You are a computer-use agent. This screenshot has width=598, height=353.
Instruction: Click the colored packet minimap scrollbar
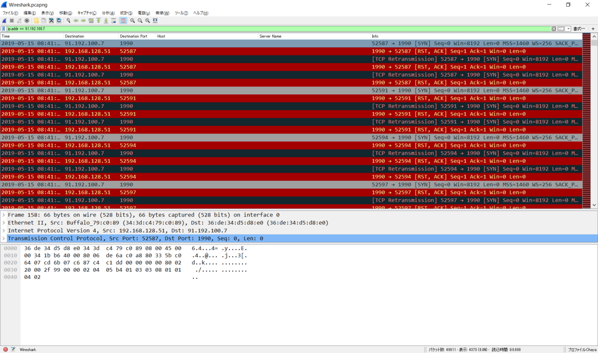tap(586, 121)
